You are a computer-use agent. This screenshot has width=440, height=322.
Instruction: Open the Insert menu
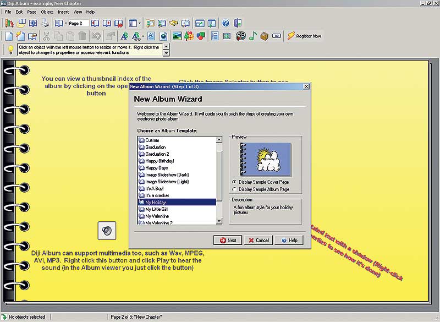(63, 12)
